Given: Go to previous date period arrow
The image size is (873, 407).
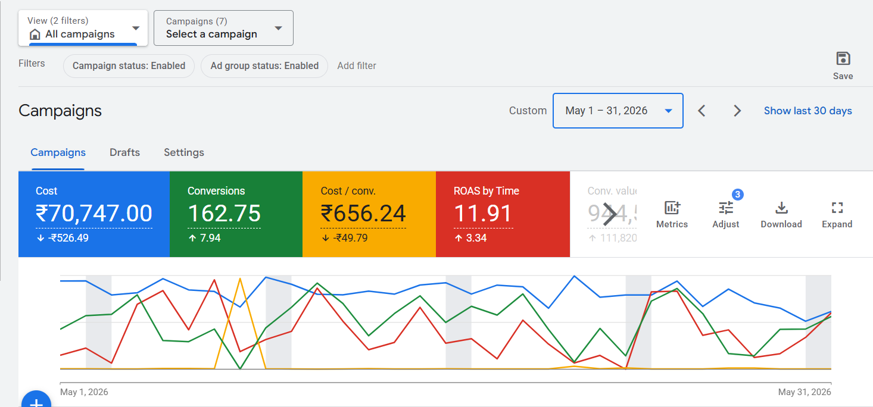Looking at the screenshot, I should [x=701, y=111].
